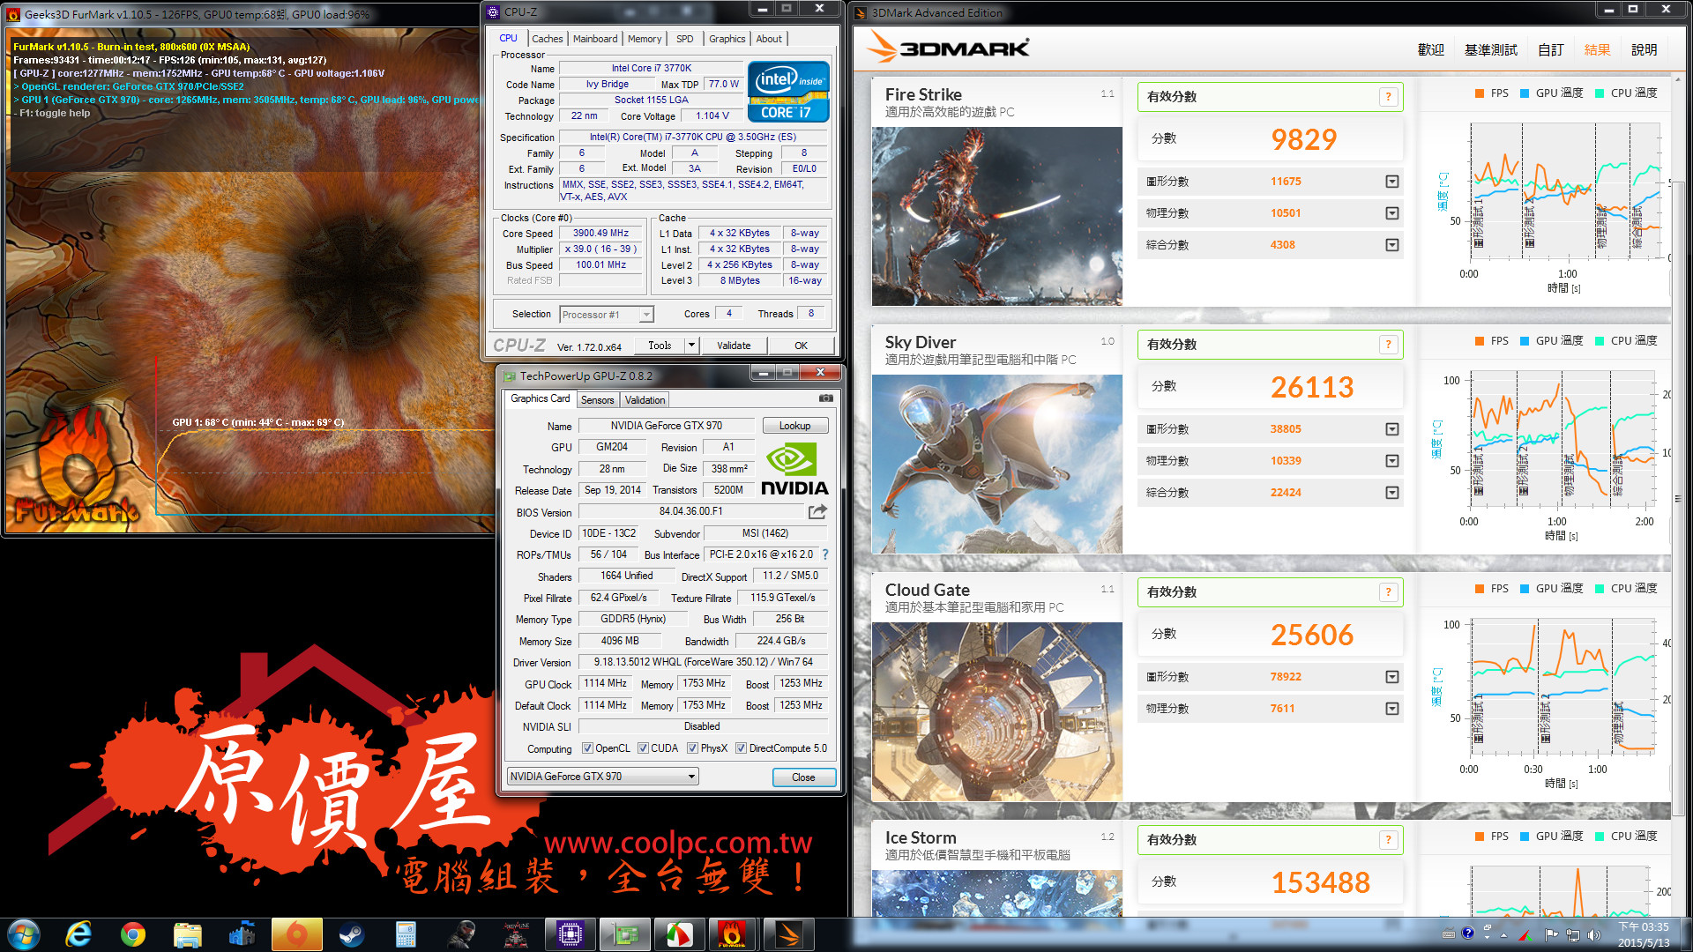This screenshot has height=952, width=1693.
Task: Expand Fire Strike 圖形分數 11675 details
Action: [1391, 182]
